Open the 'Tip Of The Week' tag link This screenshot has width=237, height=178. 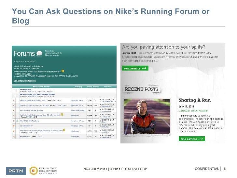coord(200,111)
